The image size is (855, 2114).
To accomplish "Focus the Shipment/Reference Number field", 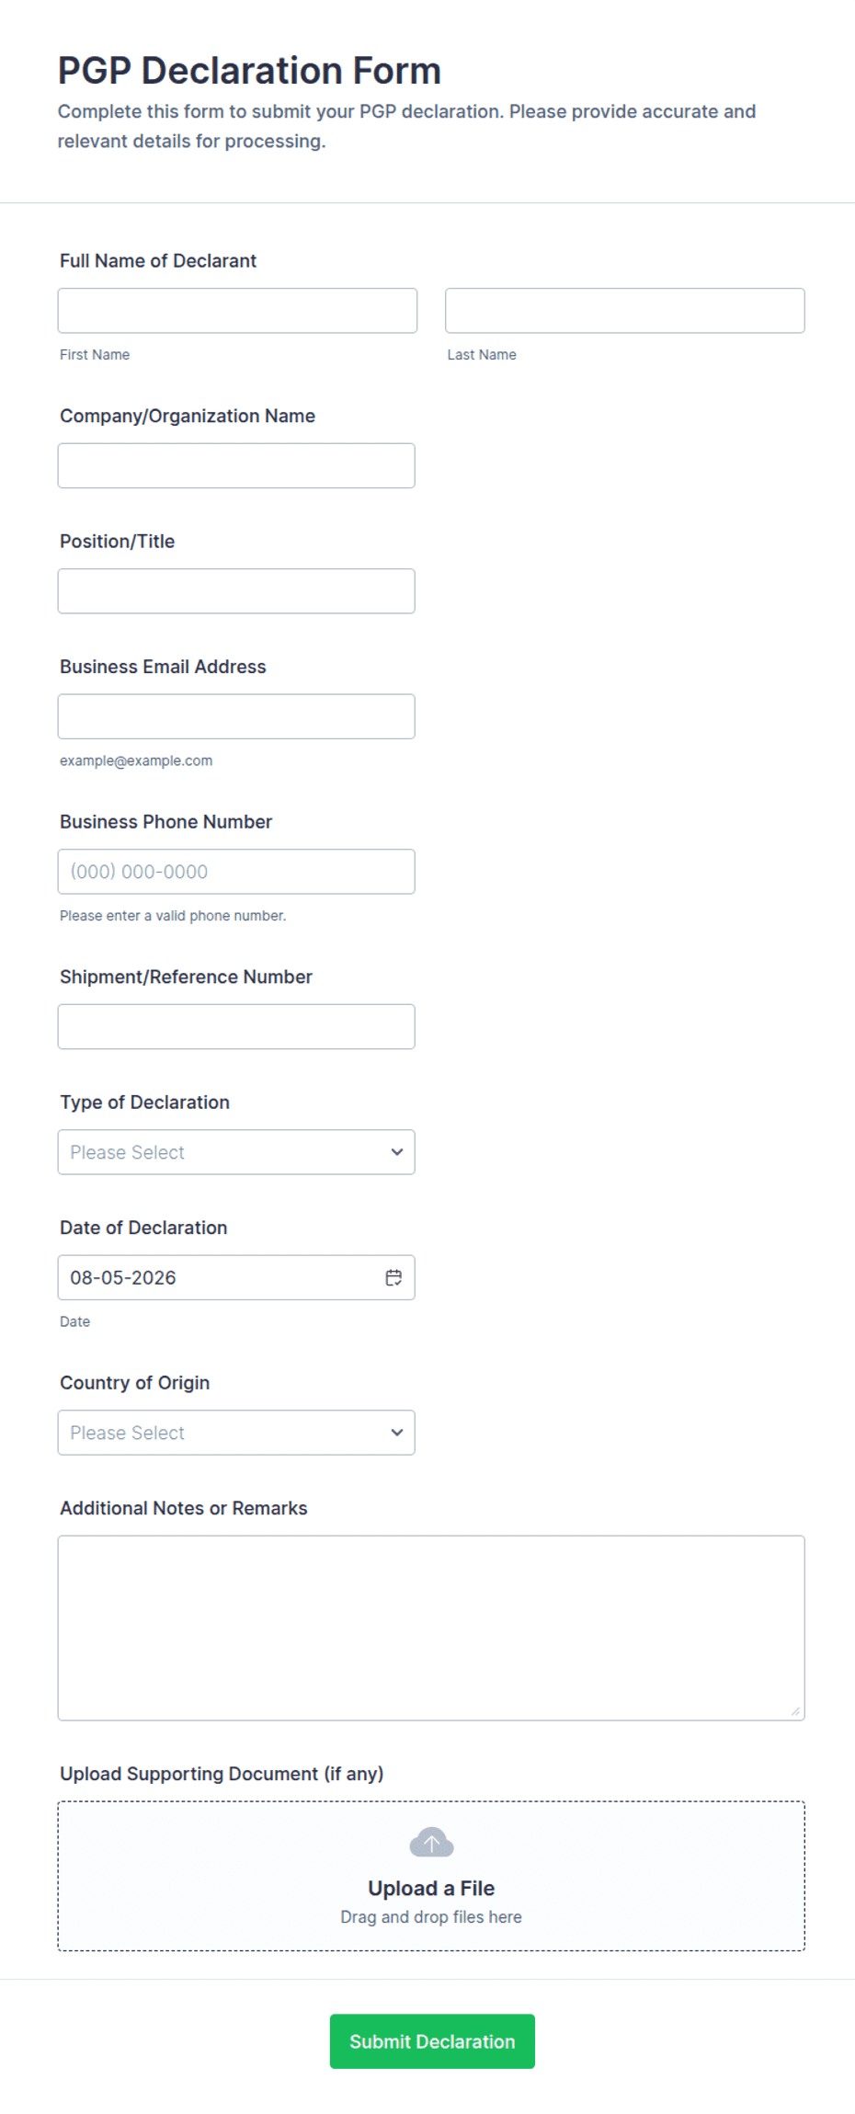I will pos(236,1027).
